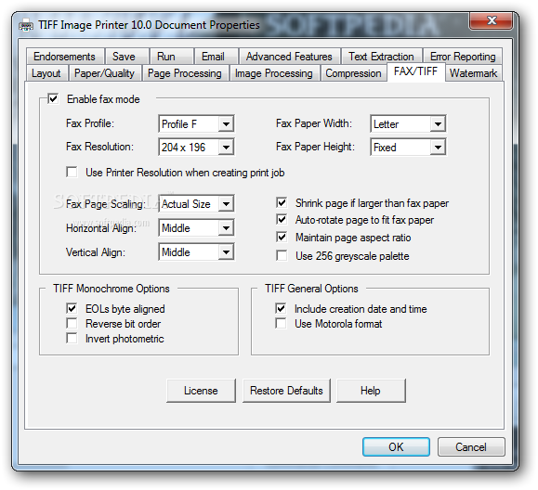The image size is (538, 490).
Task: Enable Use 256 greyscale palette
Action: (x=282, y=255)
